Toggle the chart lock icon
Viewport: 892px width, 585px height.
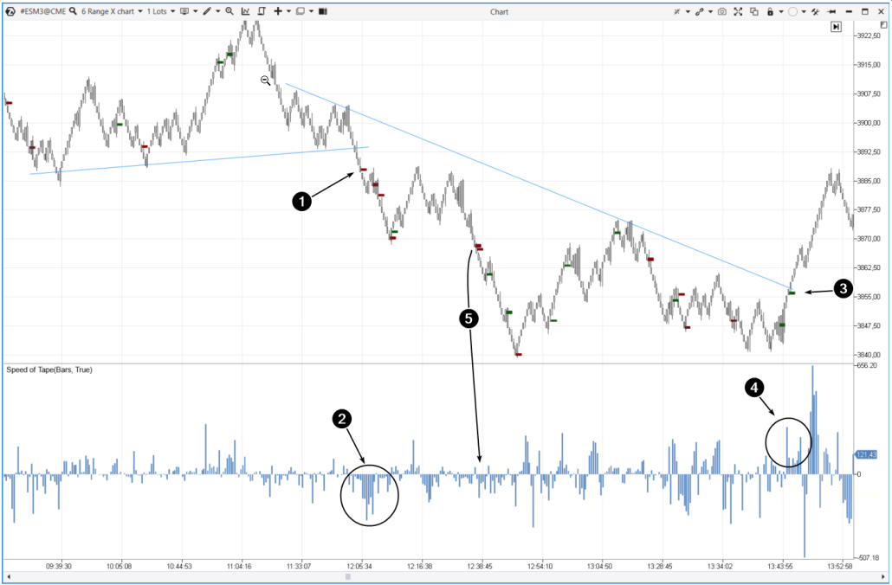point(771,11)
